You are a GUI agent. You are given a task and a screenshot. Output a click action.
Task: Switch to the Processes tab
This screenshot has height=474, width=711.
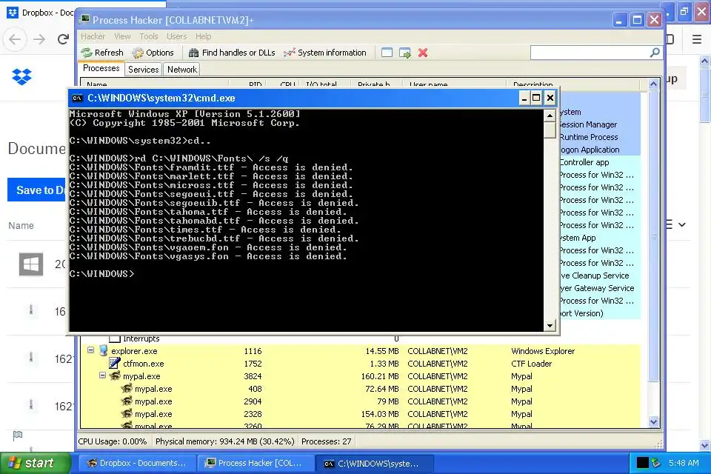pyautogui.click(x=101, y=68)
